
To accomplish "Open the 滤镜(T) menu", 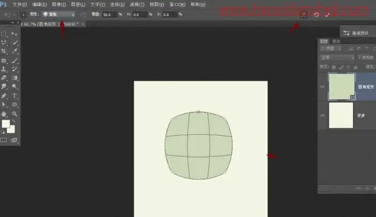I will [137, 5].
